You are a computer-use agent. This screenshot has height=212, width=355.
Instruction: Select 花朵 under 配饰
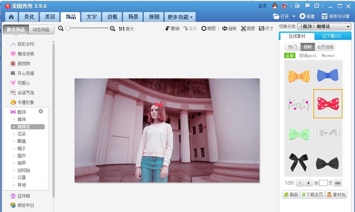pyautogui.click(x=22, y=134)
